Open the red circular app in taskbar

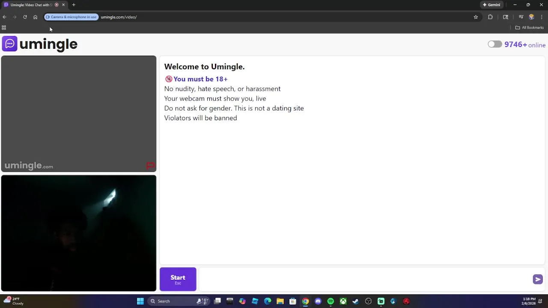pos(406,301)
